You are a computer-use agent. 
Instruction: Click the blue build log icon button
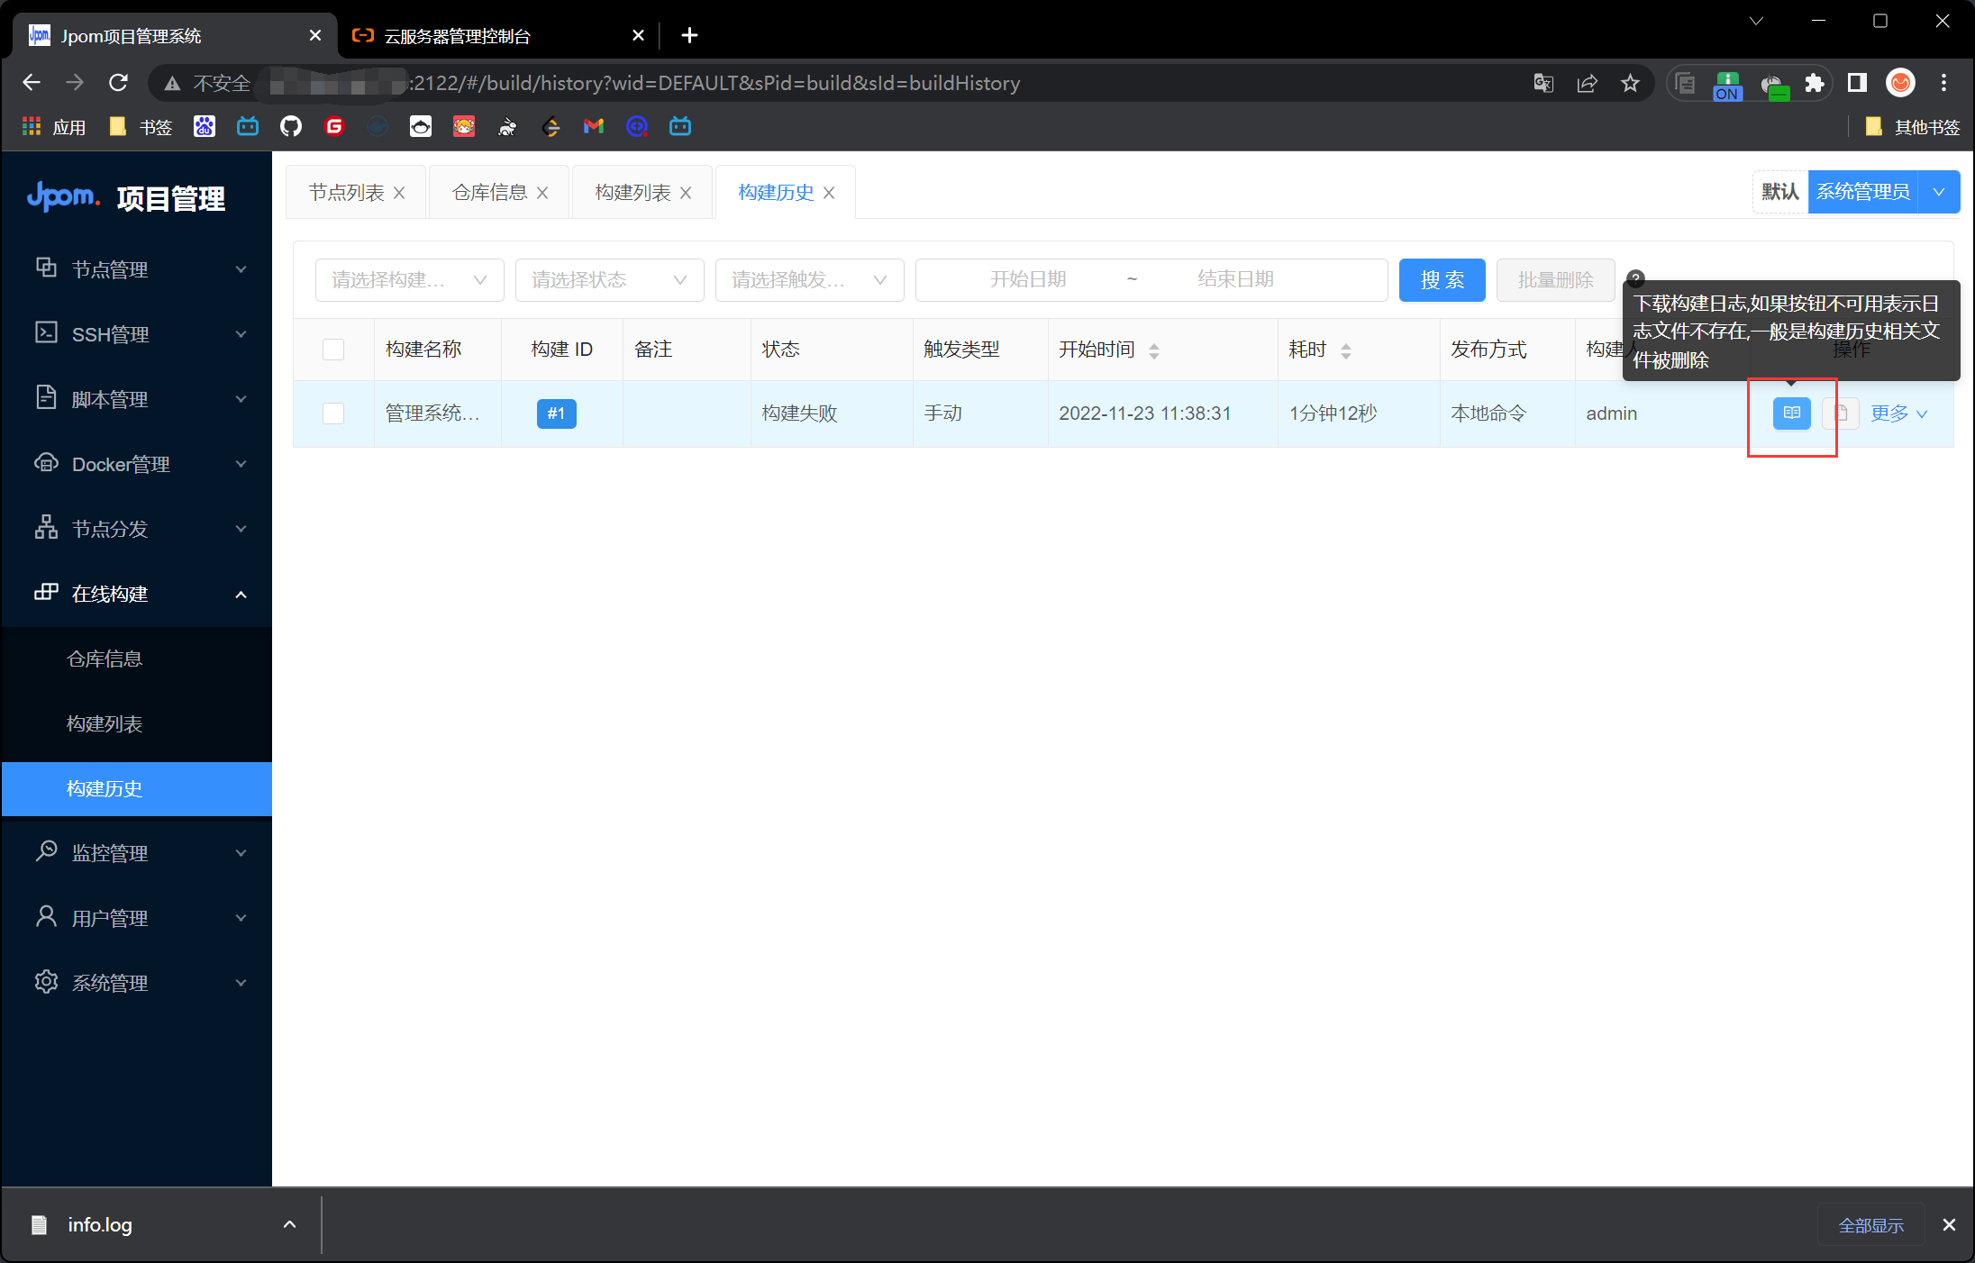1791,413
